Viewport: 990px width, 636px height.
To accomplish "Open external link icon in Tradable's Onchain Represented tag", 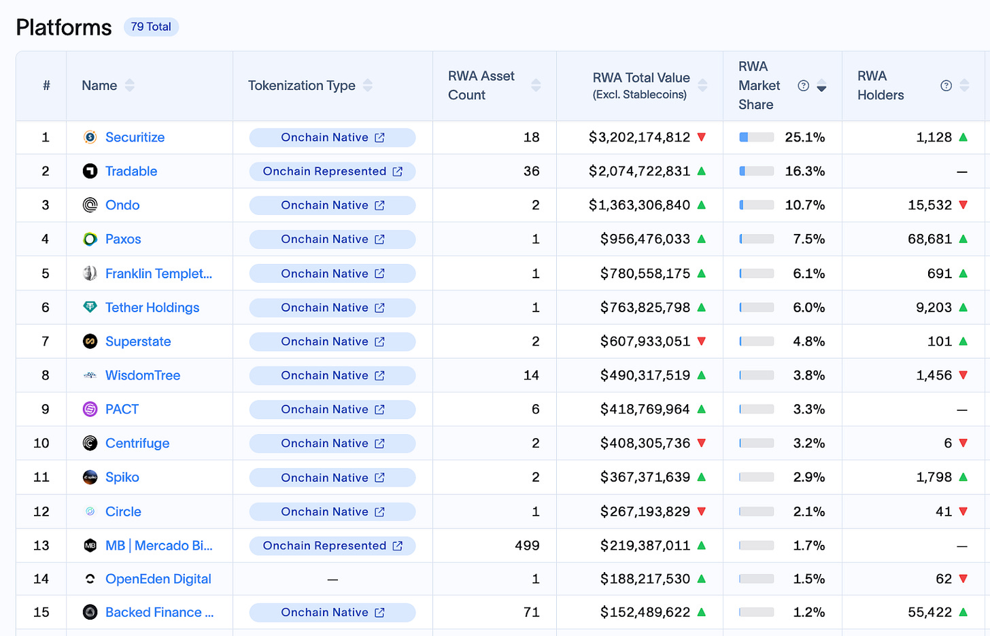I will pos(398,171).
